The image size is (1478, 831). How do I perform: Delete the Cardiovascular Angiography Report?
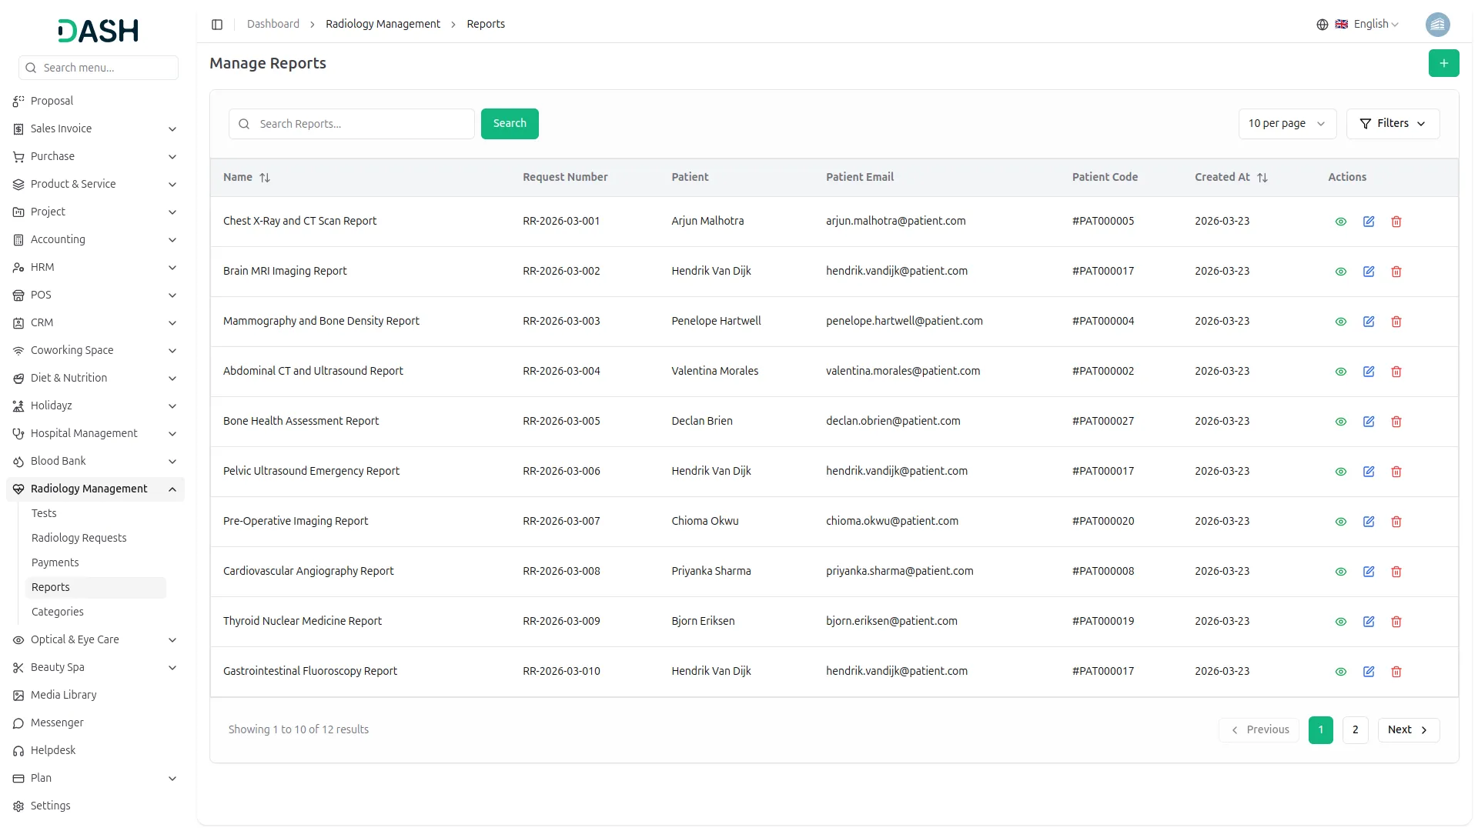1396,572
